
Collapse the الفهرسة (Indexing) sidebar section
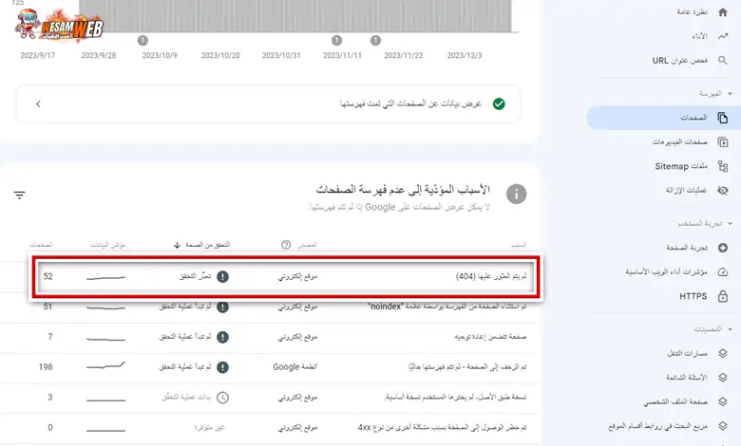point(730,93)
